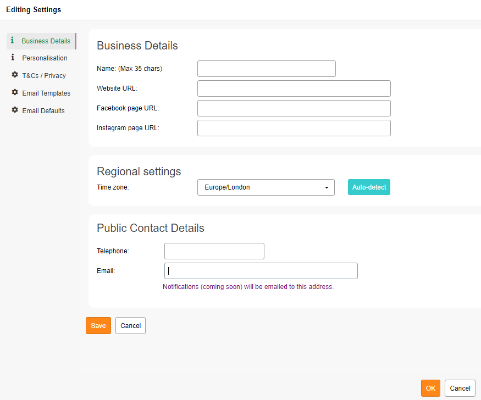The image size is (481, 400).
Task: Click the public Email input field
Action: 261,271
